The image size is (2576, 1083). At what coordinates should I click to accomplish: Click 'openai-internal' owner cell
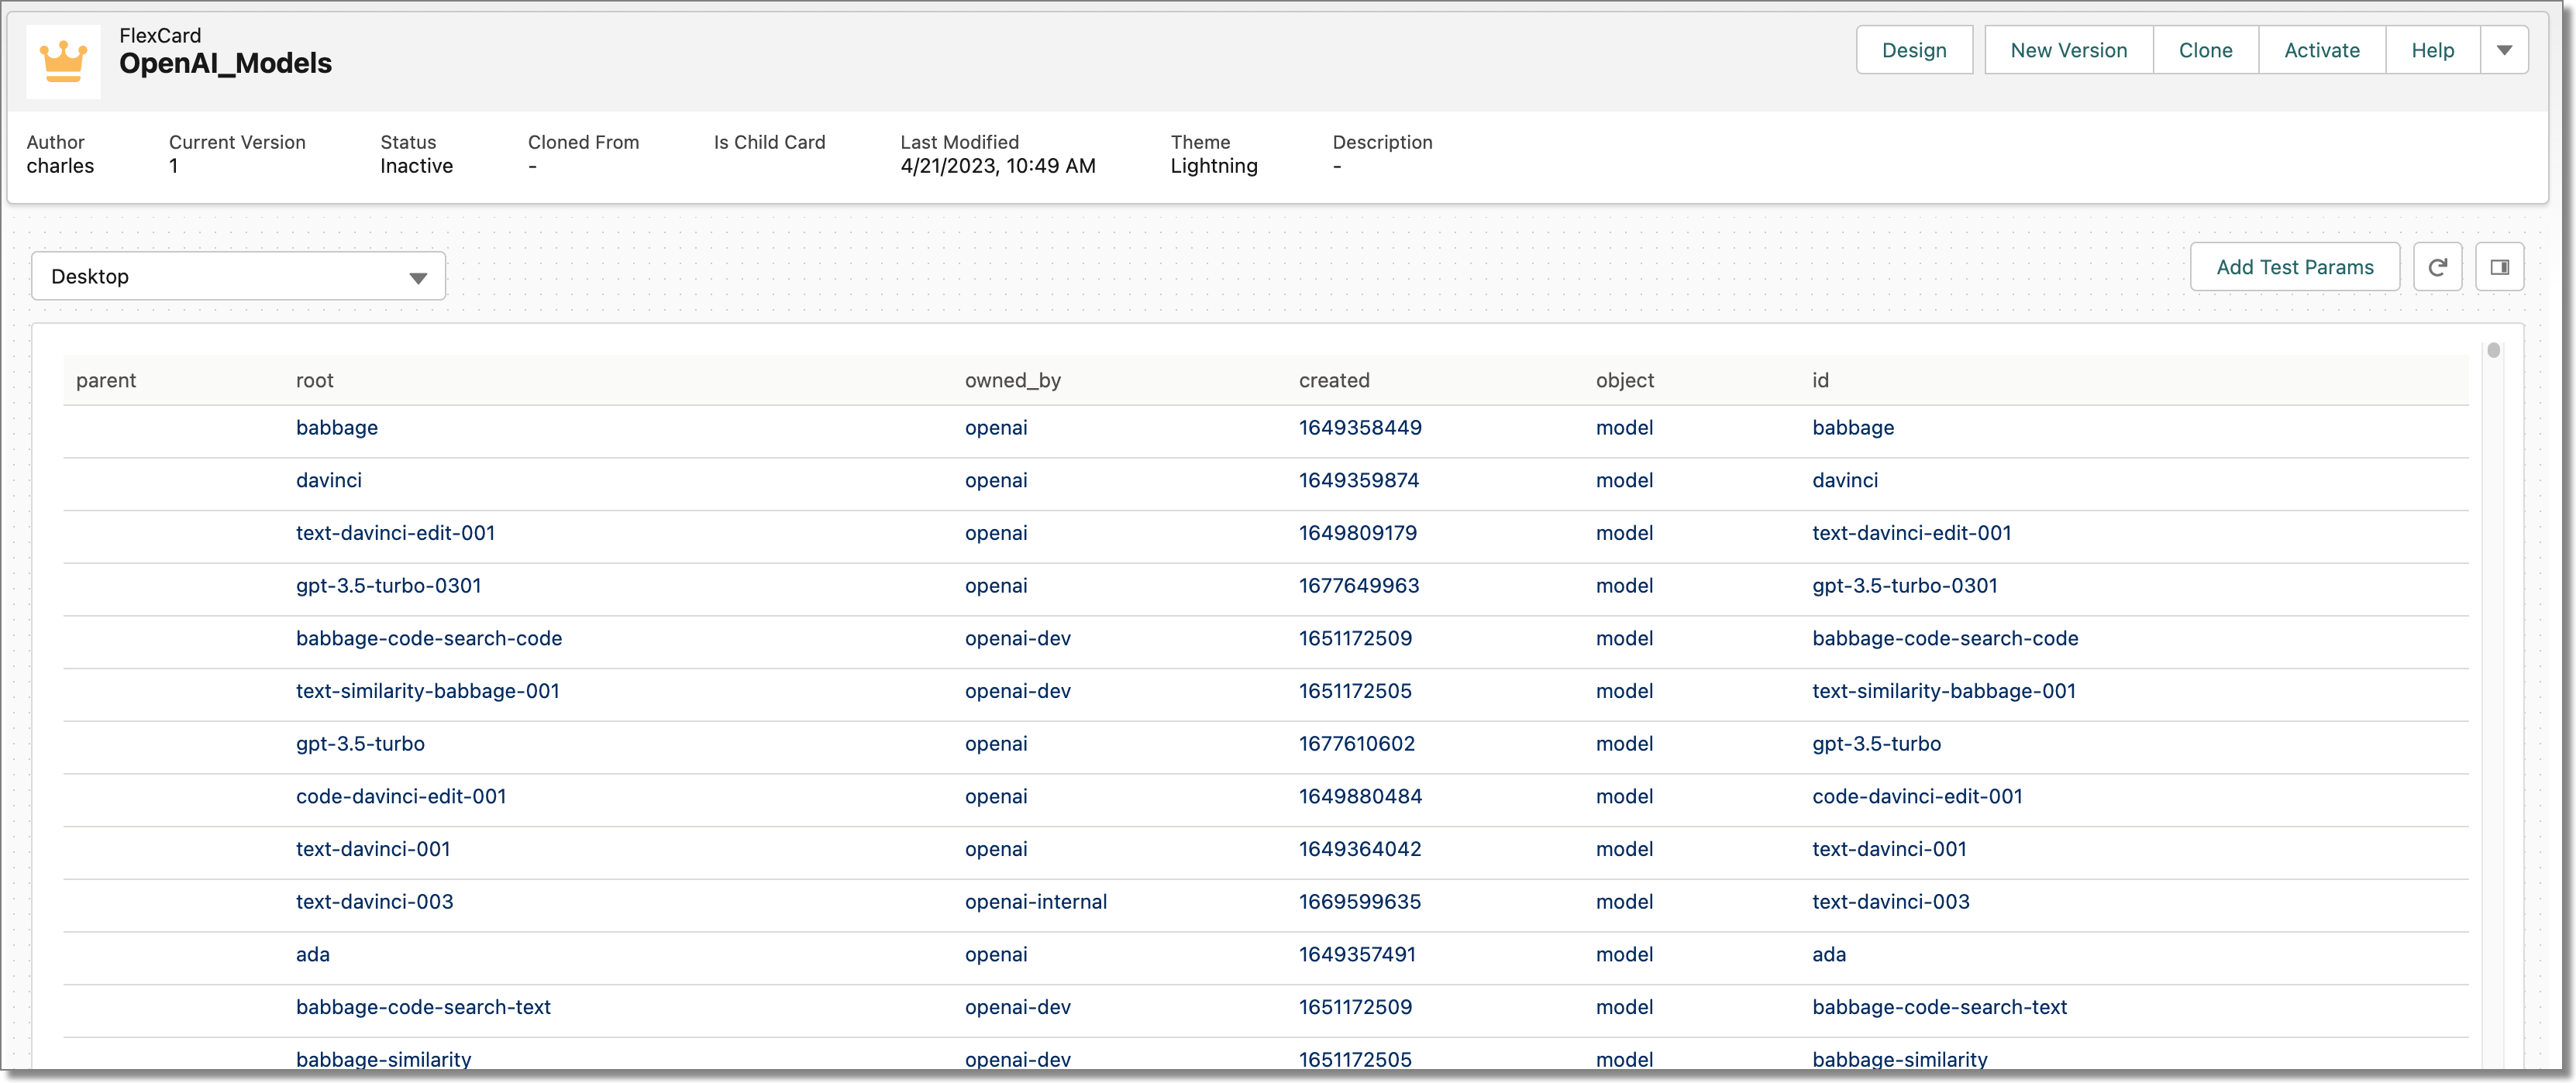(1035, 901)
